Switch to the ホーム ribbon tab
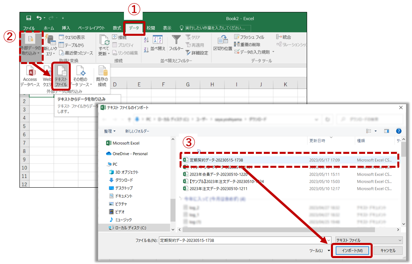Viewport: 412px width, 264px height. [x=49, y=28]
